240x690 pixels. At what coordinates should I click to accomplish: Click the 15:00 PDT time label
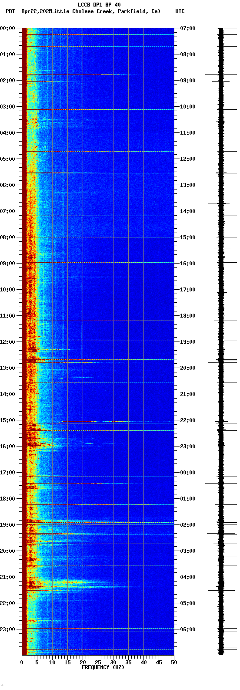click(x=8, y=420)
